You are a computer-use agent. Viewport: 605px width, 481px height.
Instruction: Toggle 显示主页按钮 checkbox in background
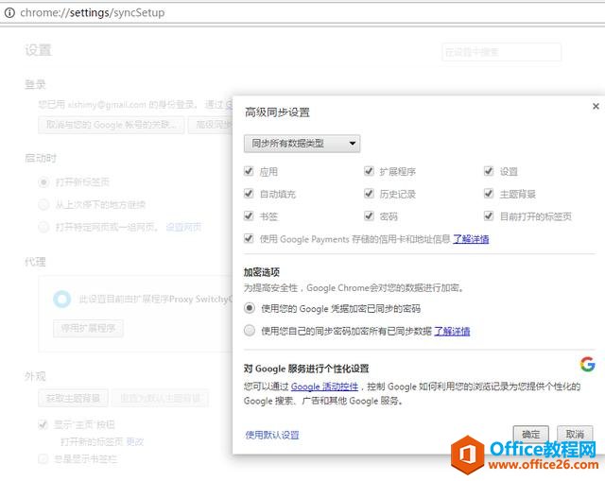43,424
